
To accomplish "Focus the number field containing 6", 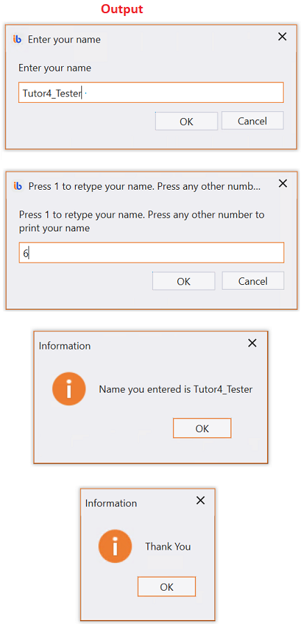I will coord(152,253).
